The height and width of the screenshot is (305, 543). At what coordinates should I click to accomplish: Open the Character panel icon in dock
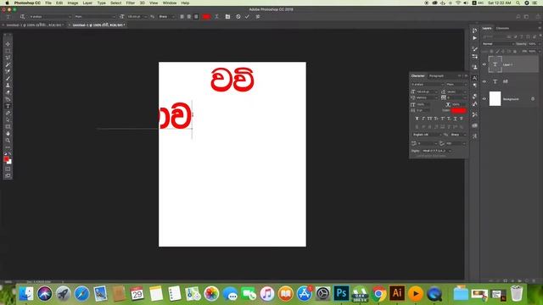475,78
